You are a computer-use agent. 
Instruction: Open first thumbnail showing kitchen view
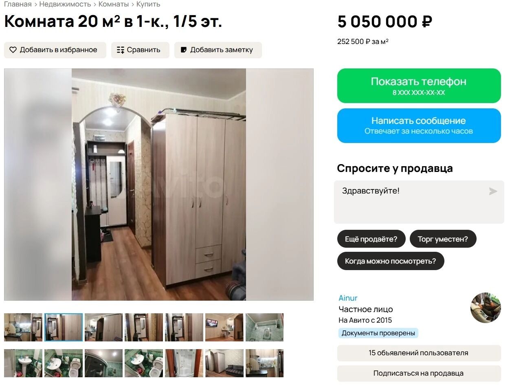coord(23,327)
